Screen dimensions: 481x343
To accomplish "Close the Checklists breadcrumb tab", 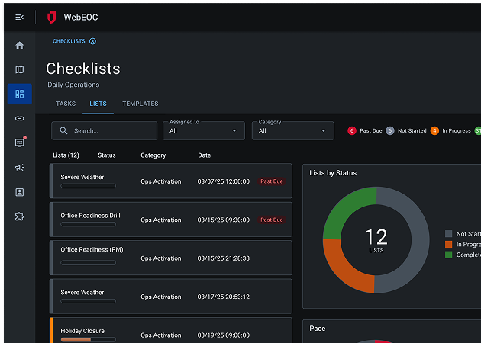I will [x=92, y=41].
